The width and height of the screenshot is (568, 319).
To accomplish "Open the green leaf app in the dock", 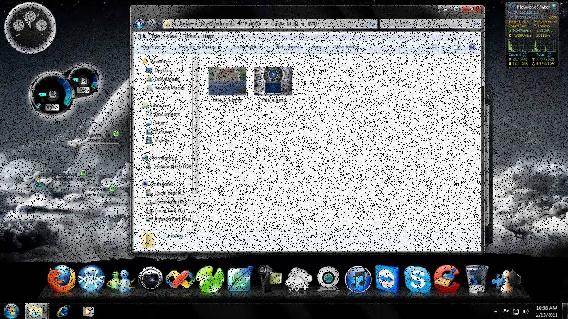I will (210, 280).
